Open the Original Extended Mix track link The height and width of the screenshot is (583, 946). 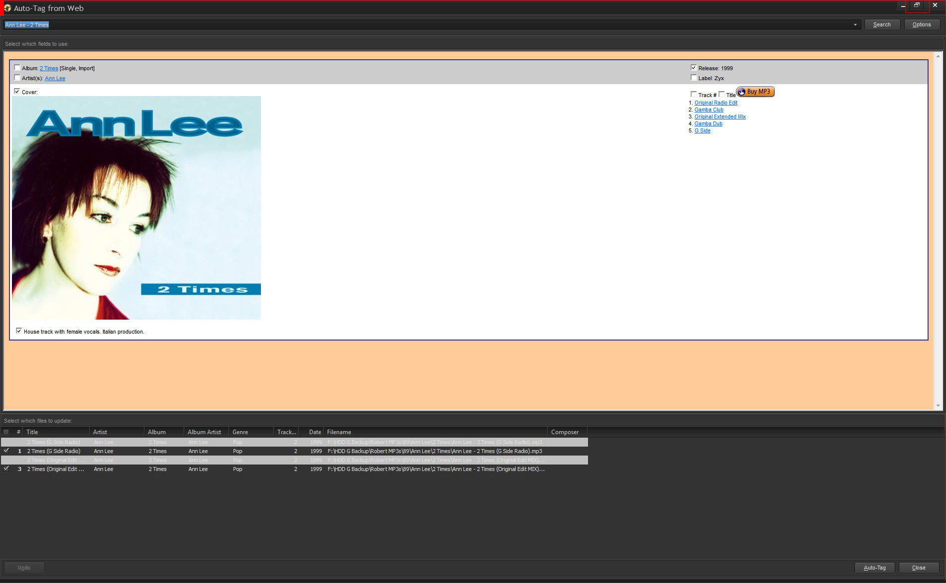(720, 117)
